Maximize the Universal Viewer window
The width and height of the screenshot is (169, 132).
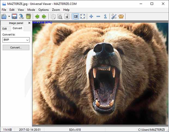(152, 4)
